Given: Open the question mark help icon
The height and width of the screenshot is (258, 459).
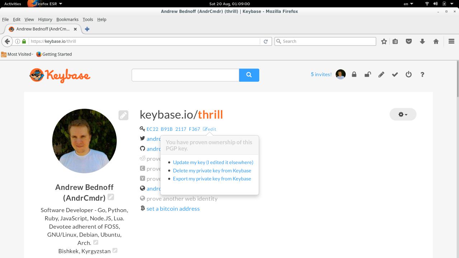Looking at the screenshot, I should coord(422,75).
